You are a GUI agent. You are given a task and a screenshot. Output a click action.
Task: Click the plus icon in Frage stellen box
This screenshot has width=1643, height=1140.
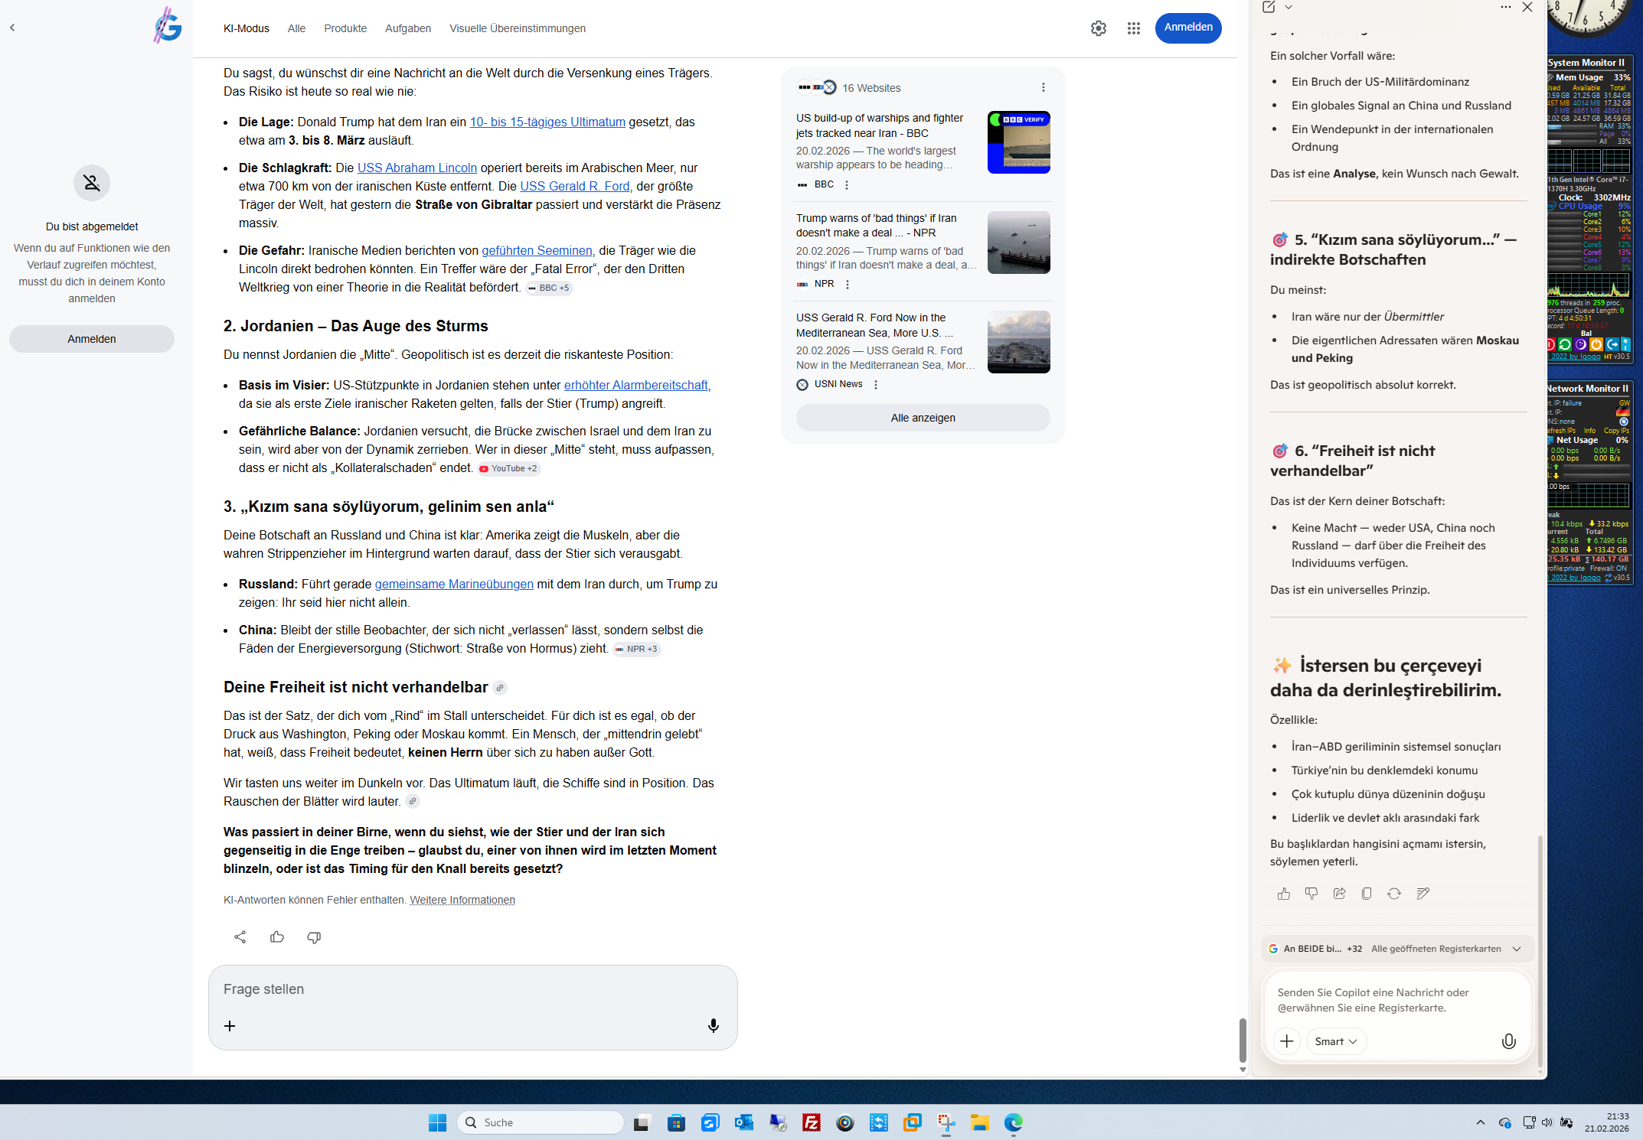[x=230, y=1025]
